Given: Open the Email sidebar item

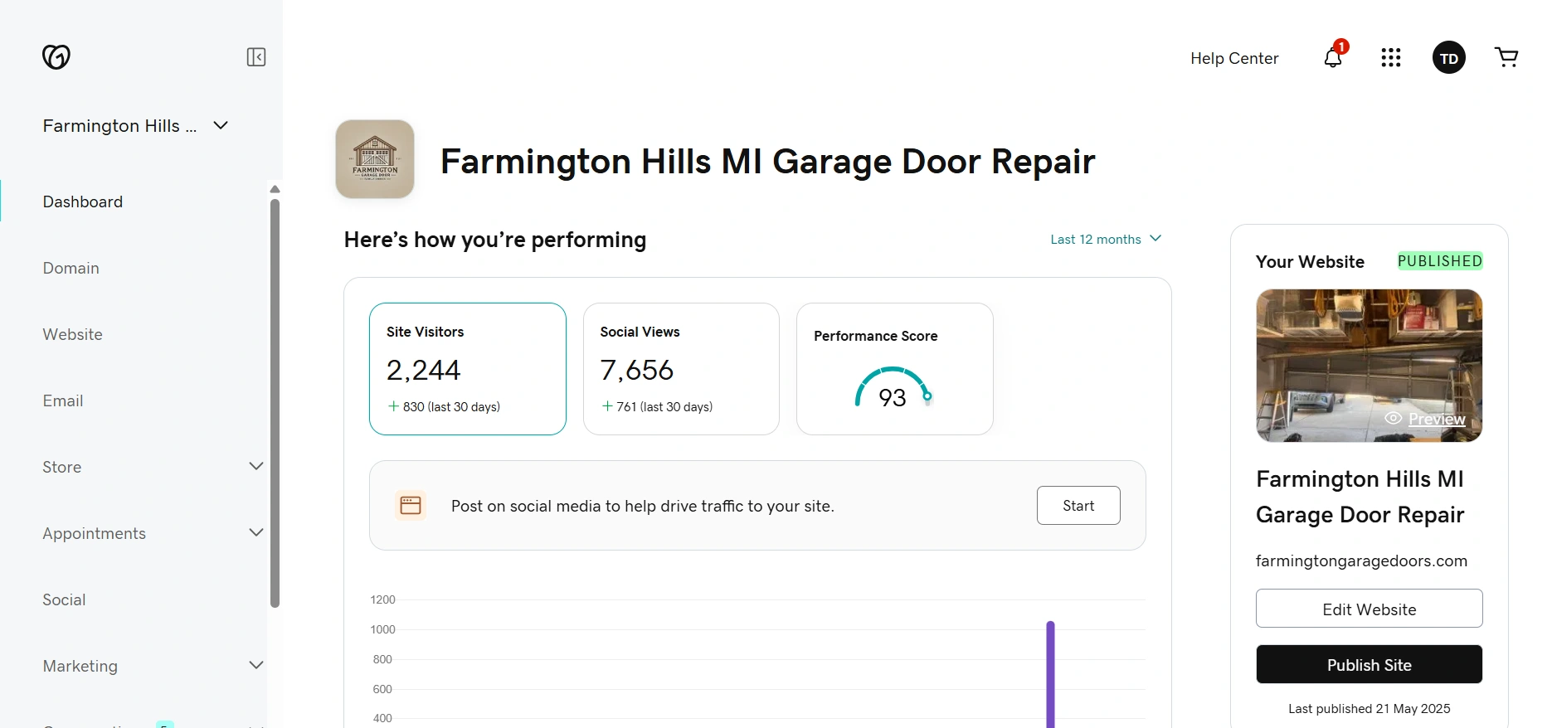Looking at the screenshot, I should (x=63, y=401).
